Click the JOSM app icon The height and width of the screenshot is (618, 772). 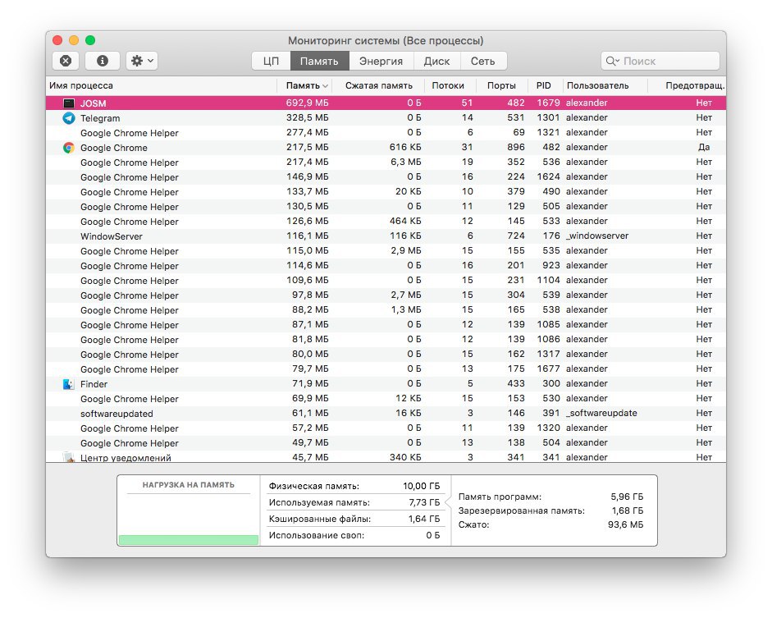tap(69, 103)
